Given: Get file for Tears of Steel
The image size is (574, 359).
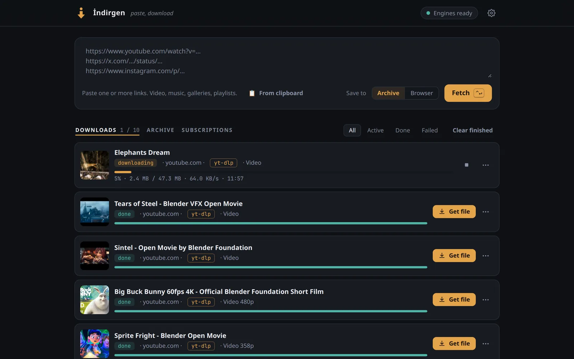Looking at the screenshot, I should click(454, 211).
